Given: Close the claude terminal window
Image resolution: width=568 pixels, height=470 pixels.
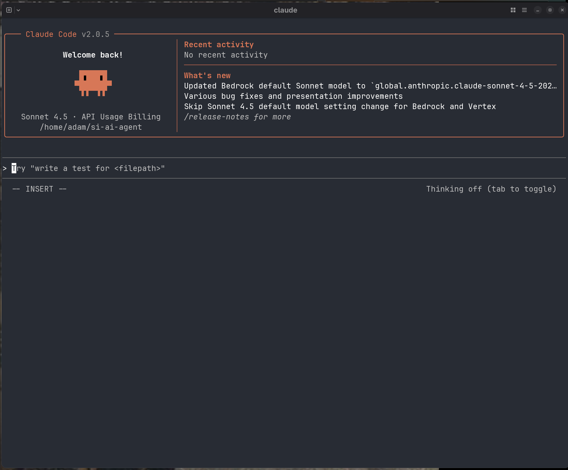Looking at the screenshot, I should click(562, 10).
